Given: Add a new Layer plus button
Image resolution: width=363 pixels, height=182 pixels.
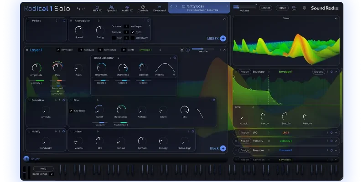Looking at the screenshot, I should click(26, 159).
